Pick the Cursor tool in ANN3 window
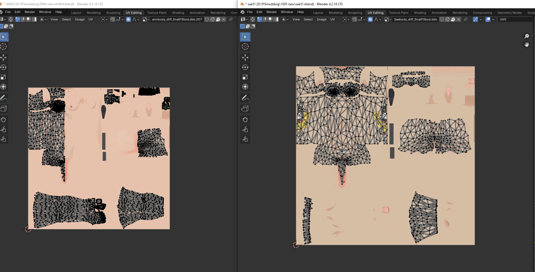Screen dimensions: 535x272 (x=4, y=46)
